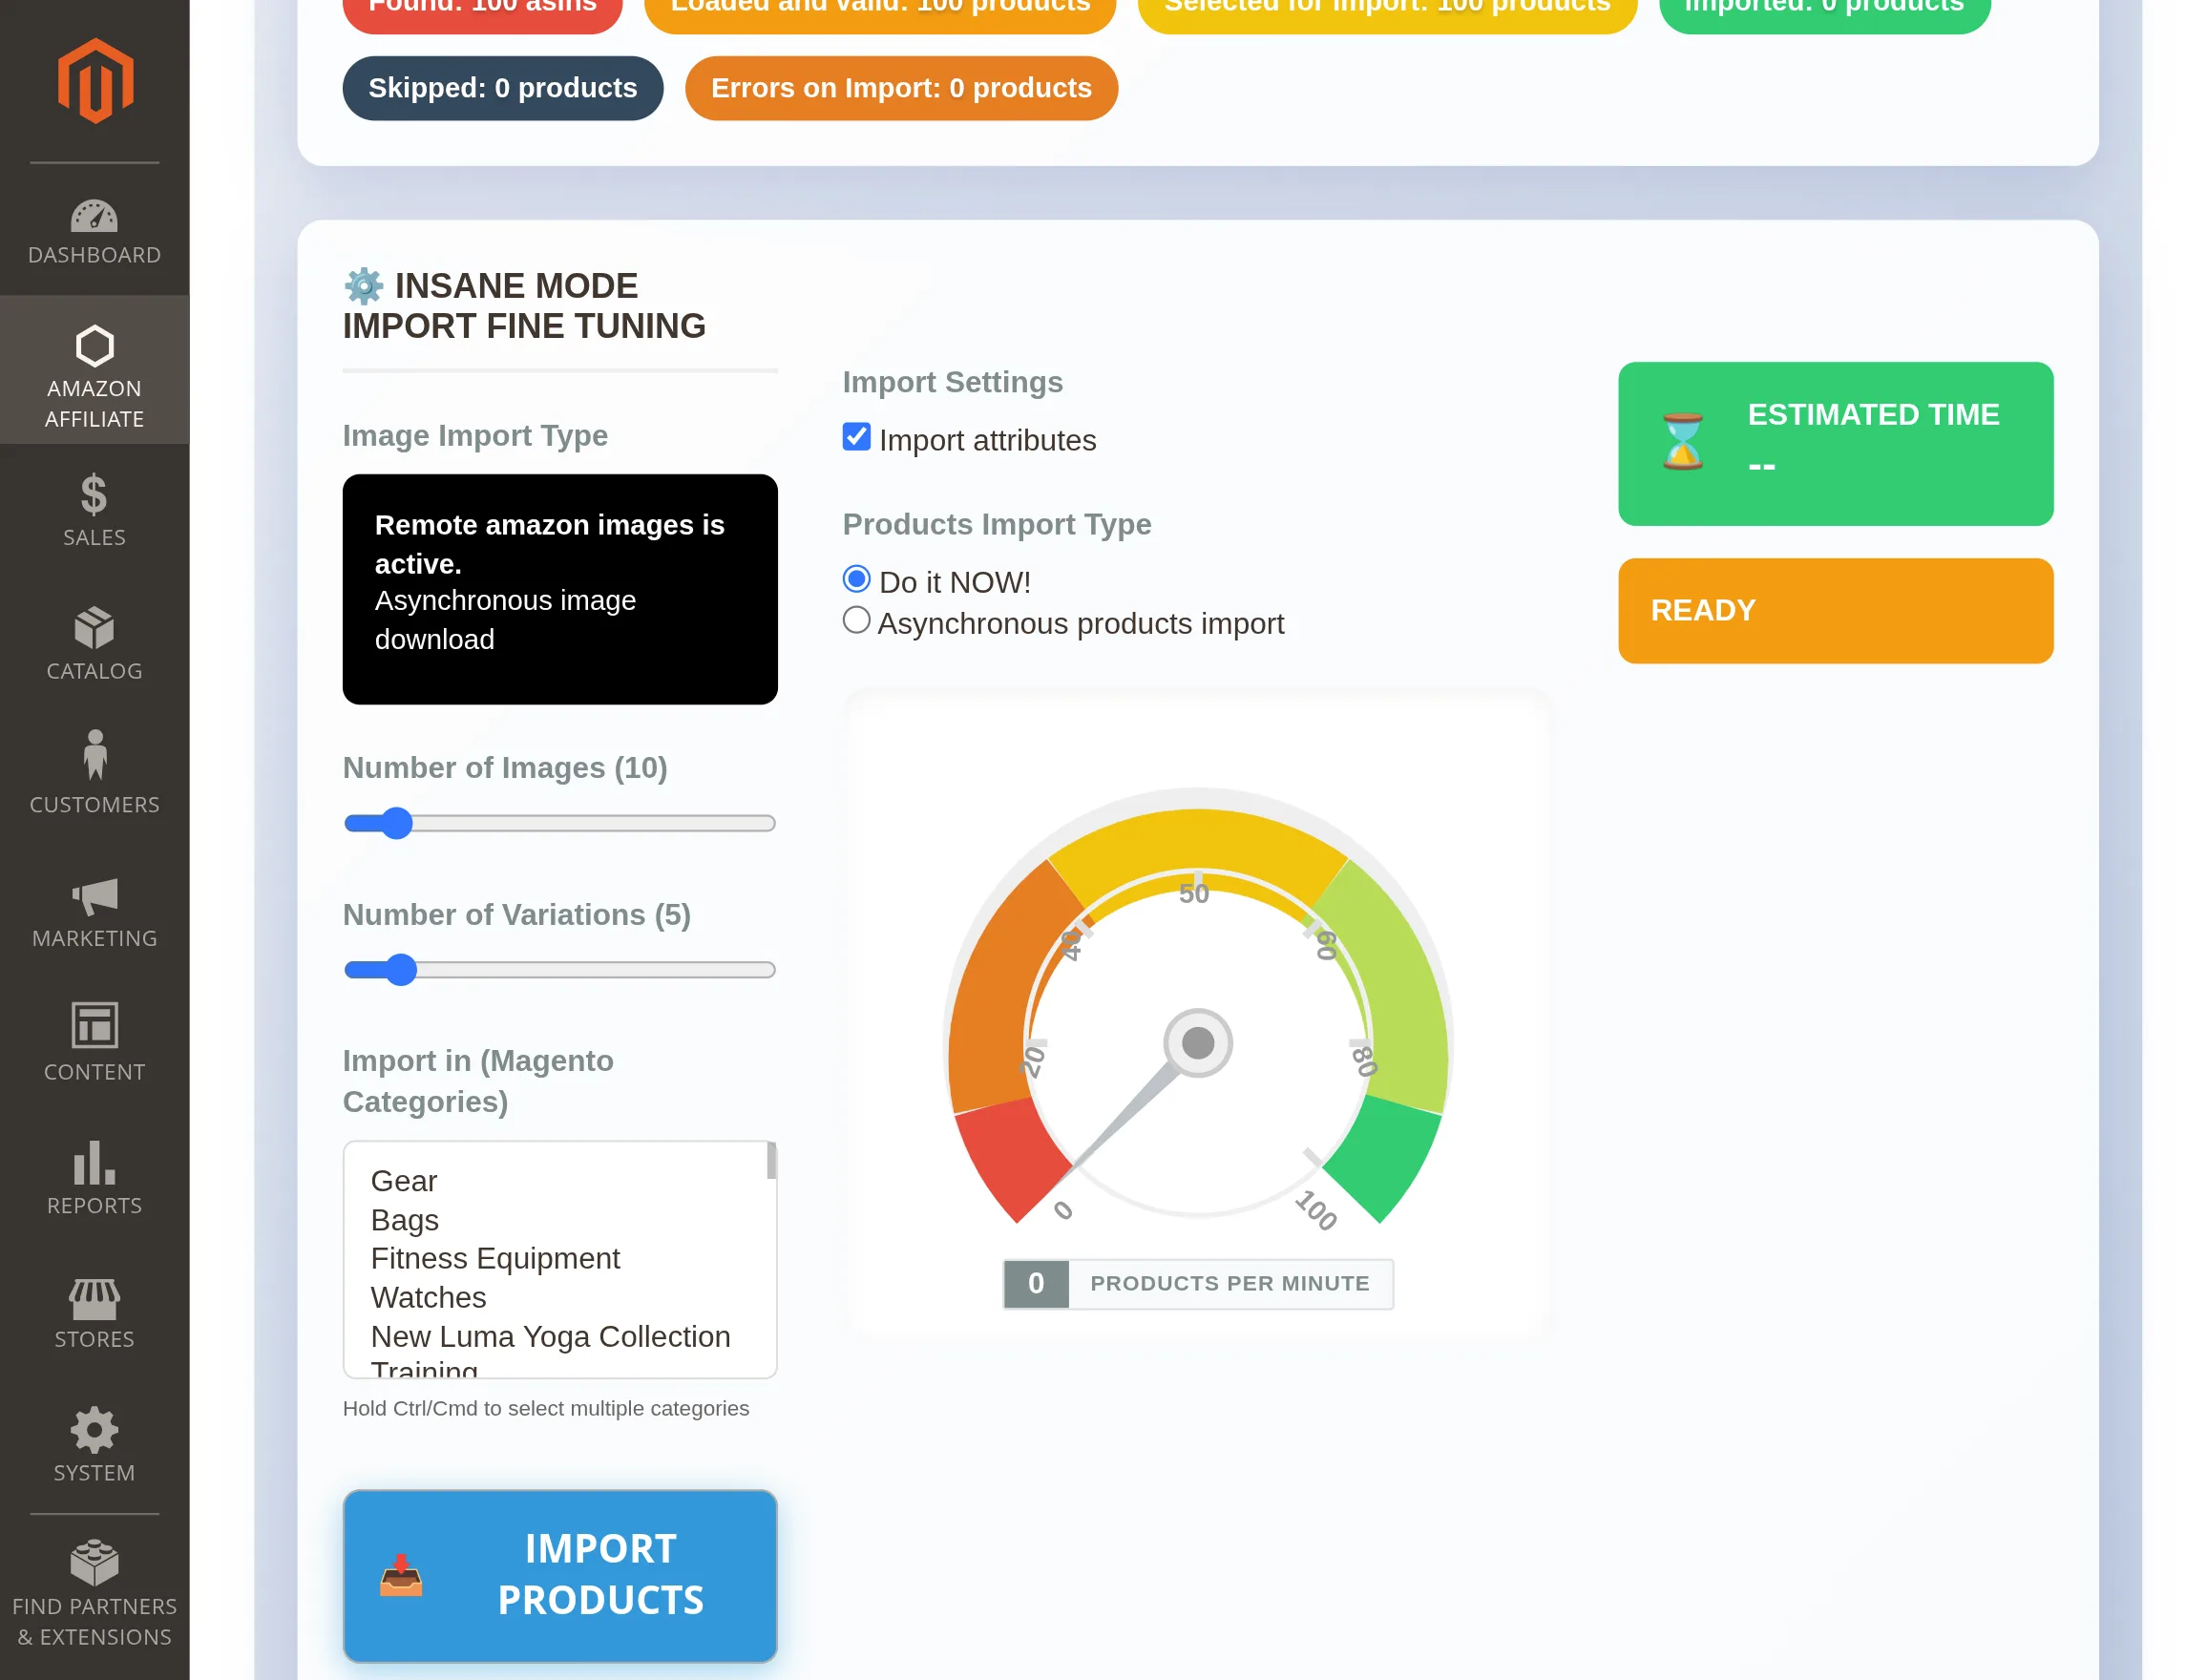This screenshot has width=2207, height=1680.
Task: Click the Remote amazon images info box
Action: pos(560,590)
